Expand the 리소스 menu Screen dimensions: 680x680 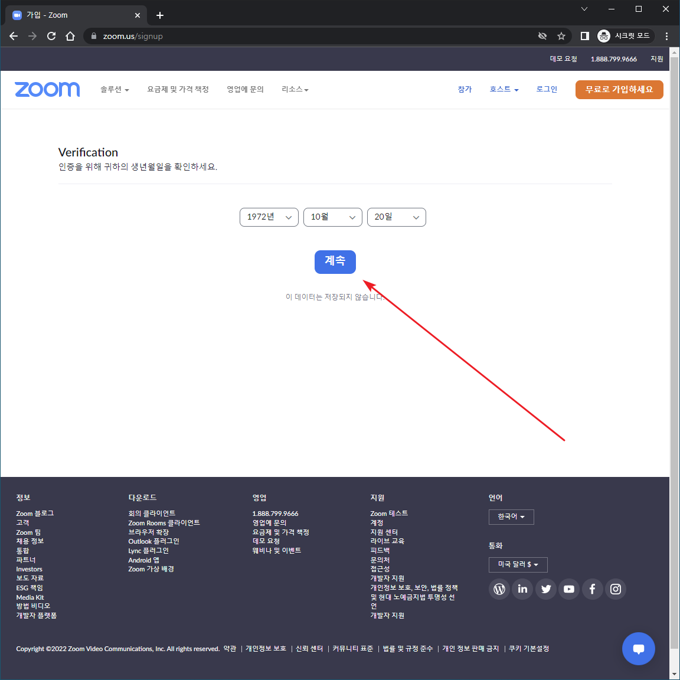click(295, 89)
